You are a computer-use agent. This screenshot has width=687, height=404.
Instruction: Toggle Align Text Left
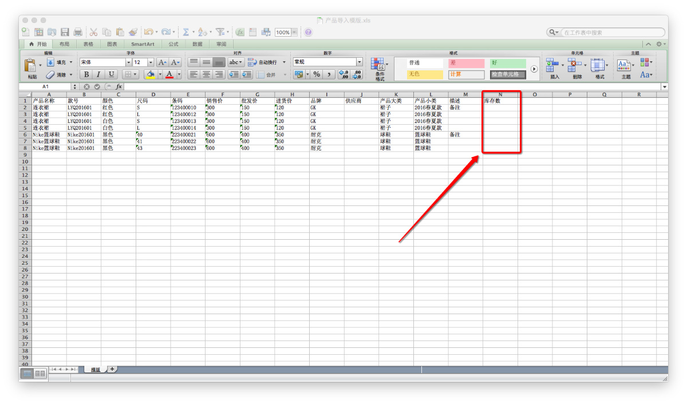click(194, 74)
